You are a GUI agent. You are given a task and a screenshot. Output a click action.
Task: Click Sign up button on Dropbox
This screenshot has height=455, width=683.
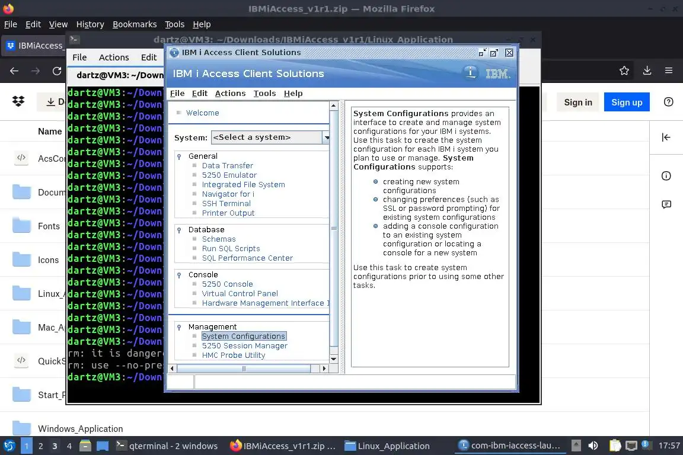click(x=627, y=102)
